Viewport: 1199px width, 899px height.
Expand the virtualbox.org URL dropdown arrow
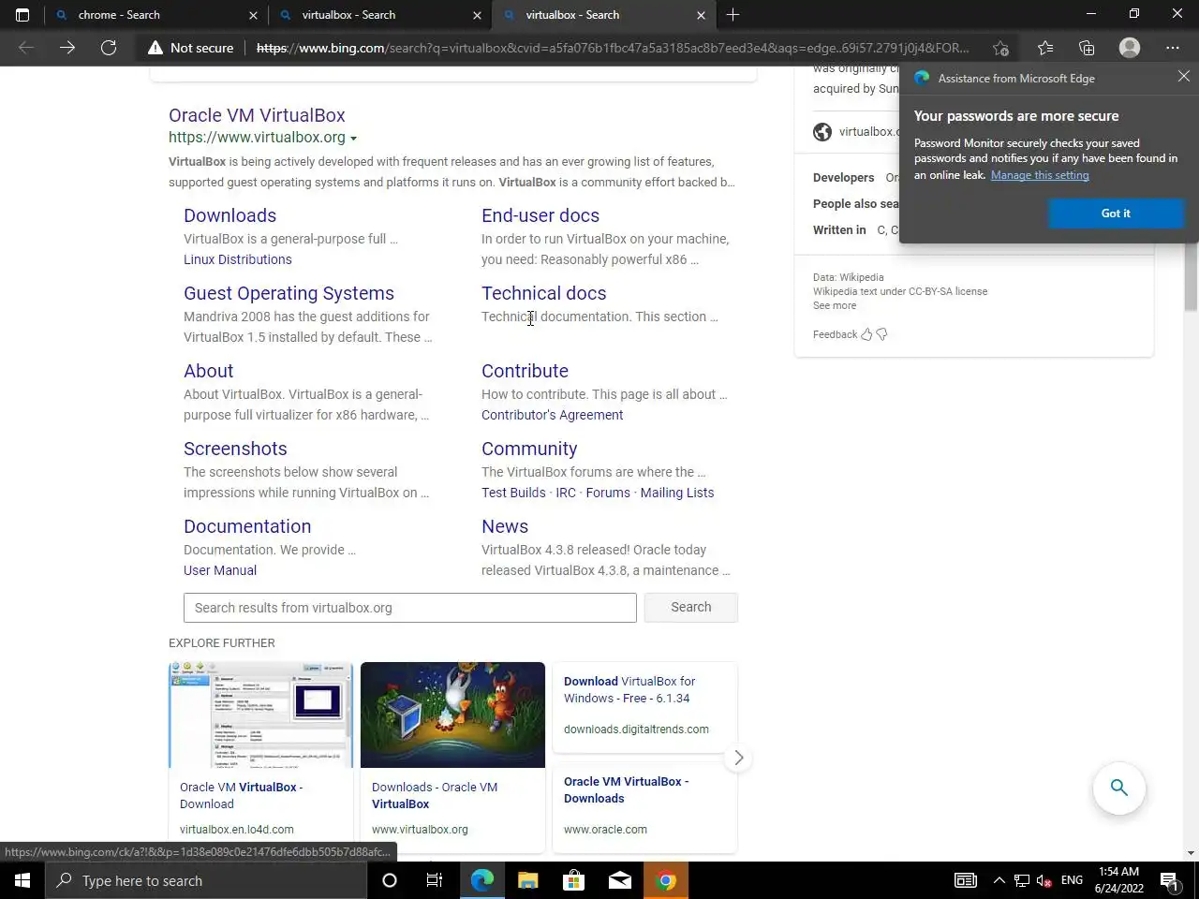tap(353, 139)
